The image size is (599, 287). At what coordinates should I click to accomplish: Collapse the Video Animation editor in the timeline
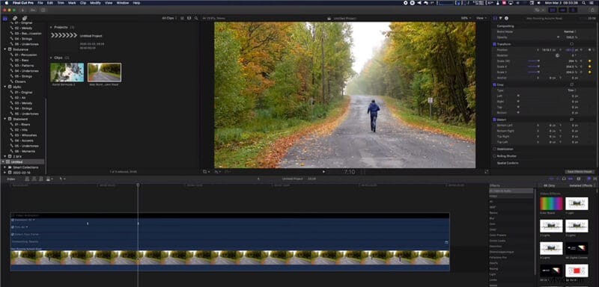[x=13, y=215]
